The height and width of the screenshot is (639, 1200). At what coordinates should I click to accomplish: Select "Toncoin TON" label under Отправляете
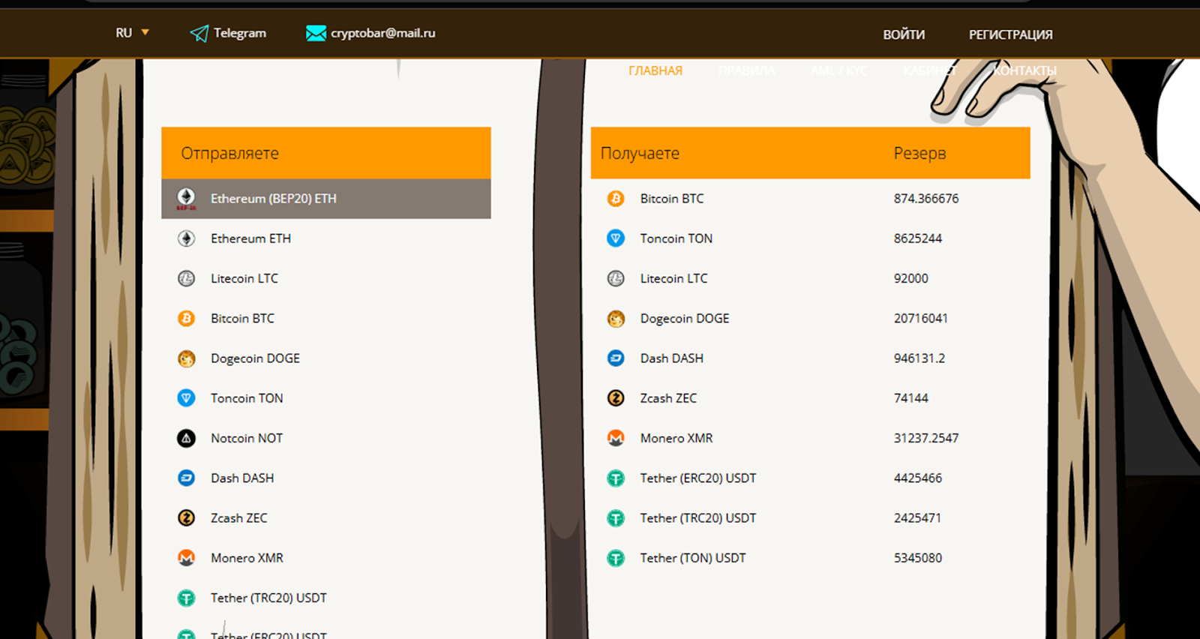click(x=247, y=398)
